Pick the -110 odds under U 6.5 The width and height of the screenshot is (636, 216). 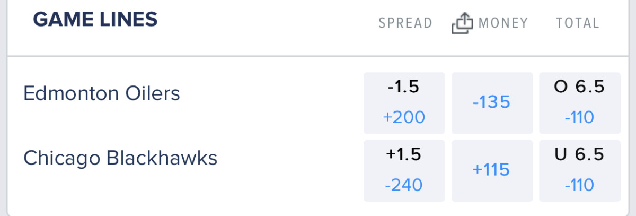tap(579, 185)
